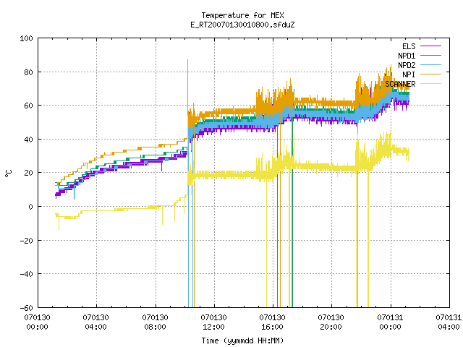Click the y-axis tick label 0
Image resolution: width=463 pixels, height=347 pixels.
click(30, 207)
